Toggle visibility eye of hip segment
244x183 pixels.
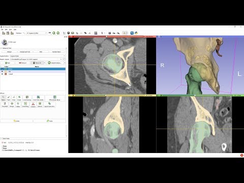[x=2, y=72]
